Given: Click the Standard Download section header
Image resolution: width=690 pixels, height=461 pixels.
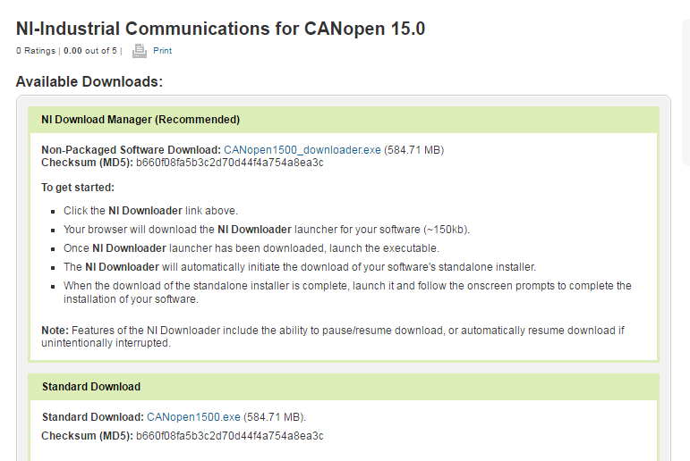Looking at the screenshot, I should pos(91,387).
